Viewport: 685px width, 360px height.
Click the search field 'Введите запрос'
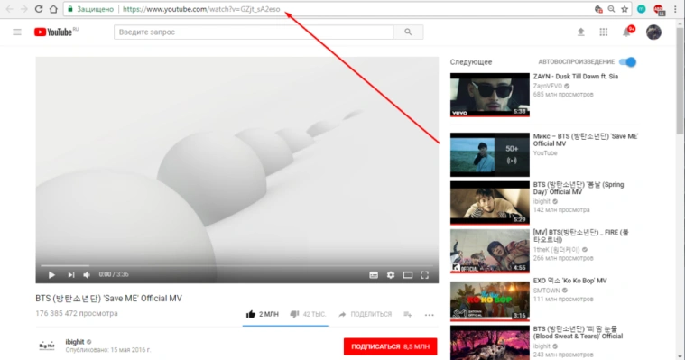[254, 32]
